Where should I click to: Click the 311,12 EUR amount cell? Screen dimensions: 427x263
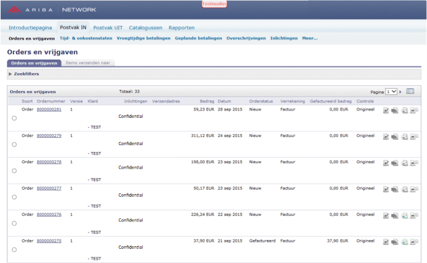point(202,136)
